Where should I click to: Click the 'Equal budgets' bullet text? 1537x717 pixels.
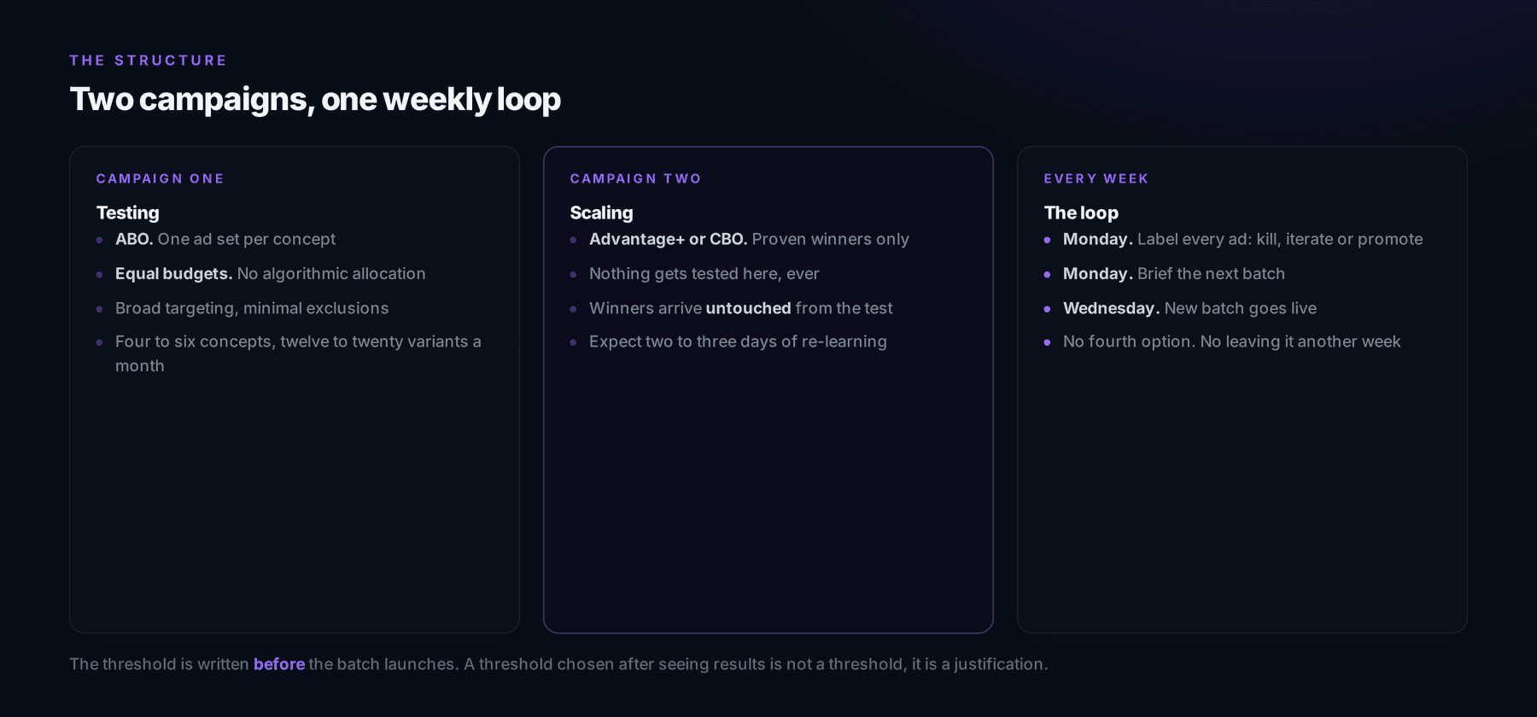pos(271,274)
